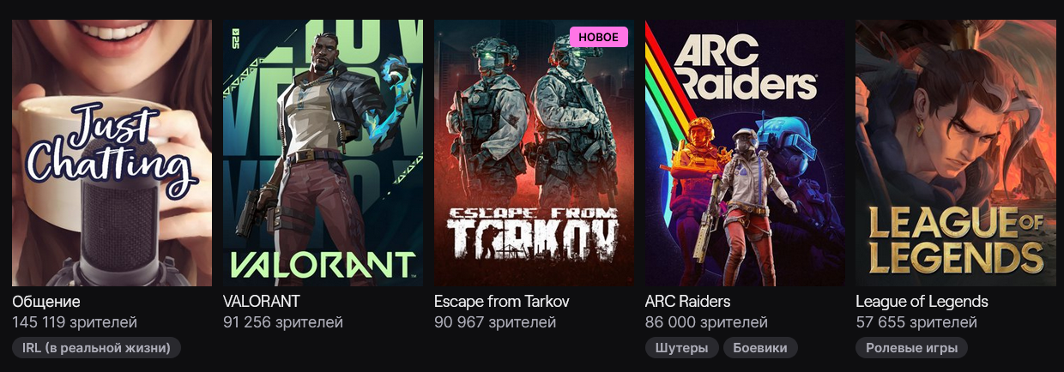Open the Escape from Tarkov cover art
This screenshot has height=372, width=1064.
534,153
